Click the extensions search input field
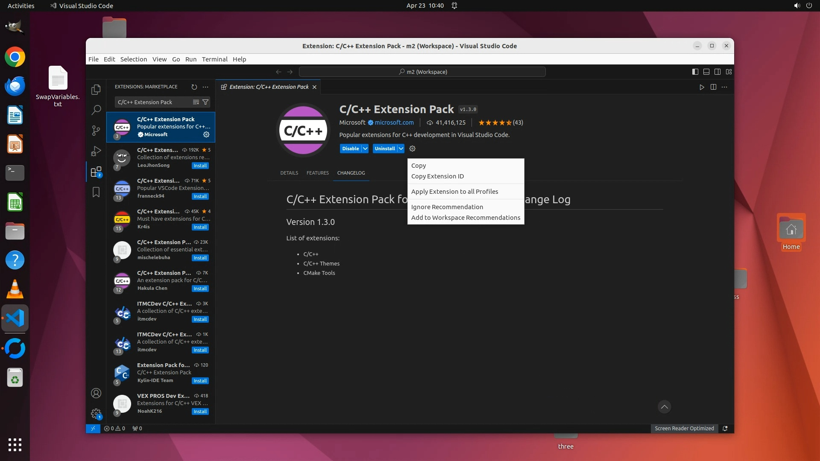Viewport: 820px width, 461px height. 152,102
